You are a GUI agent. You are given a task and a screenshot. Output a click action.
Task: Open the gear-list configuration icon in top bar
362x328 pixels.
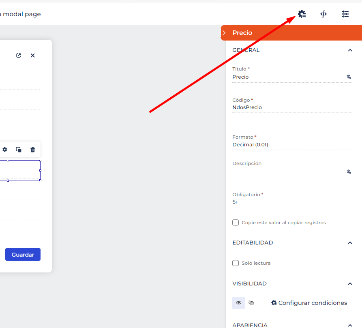302,14
